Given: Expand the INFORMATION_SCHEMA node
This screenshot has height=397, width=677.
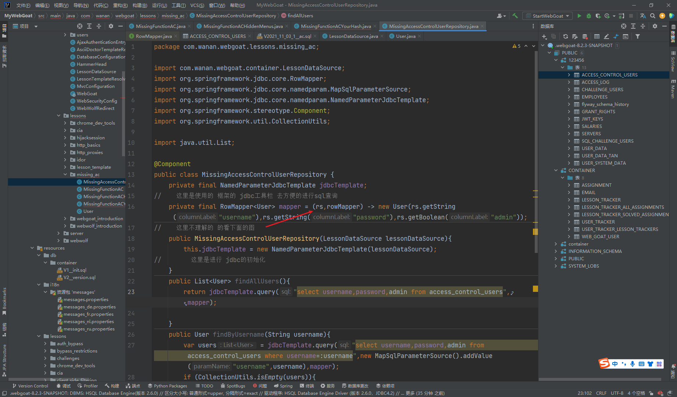Looking at the screenshot, I should [x=556, y=251].
